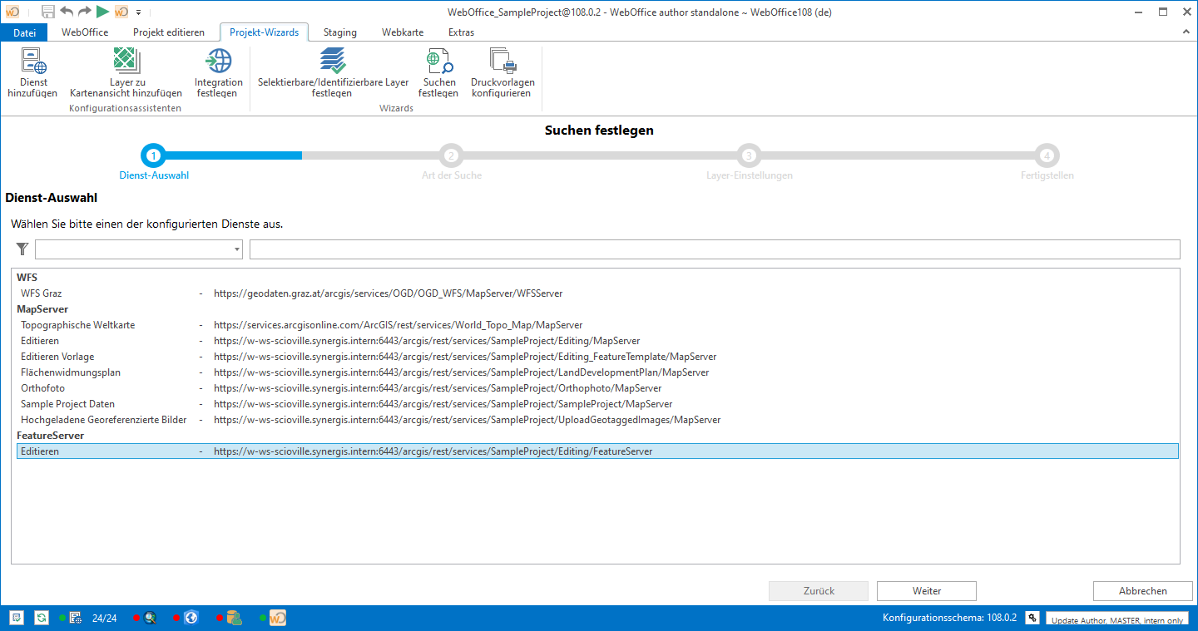Open the filter dropdown combo box
This screenshot has width=1198, height=631.
(x=139, y=249)
